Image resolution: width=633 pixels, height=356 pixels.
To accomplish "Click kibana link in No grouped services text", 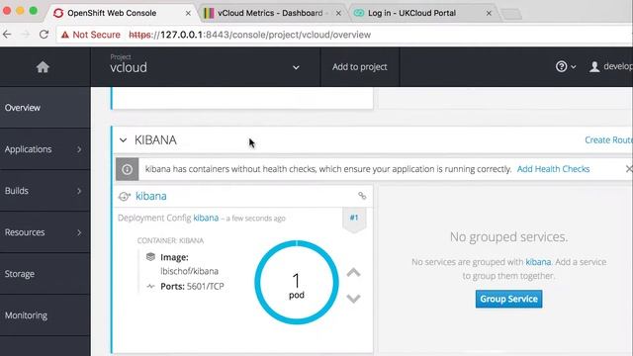I will [x=538, y=262].
